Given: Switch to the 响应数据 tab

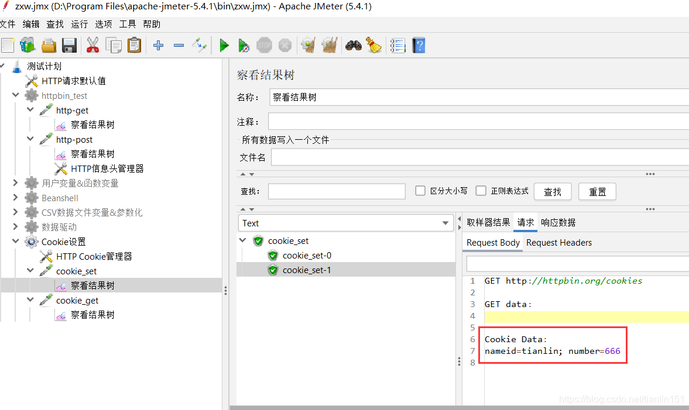Looking at the screenshot, I should 558,223.
